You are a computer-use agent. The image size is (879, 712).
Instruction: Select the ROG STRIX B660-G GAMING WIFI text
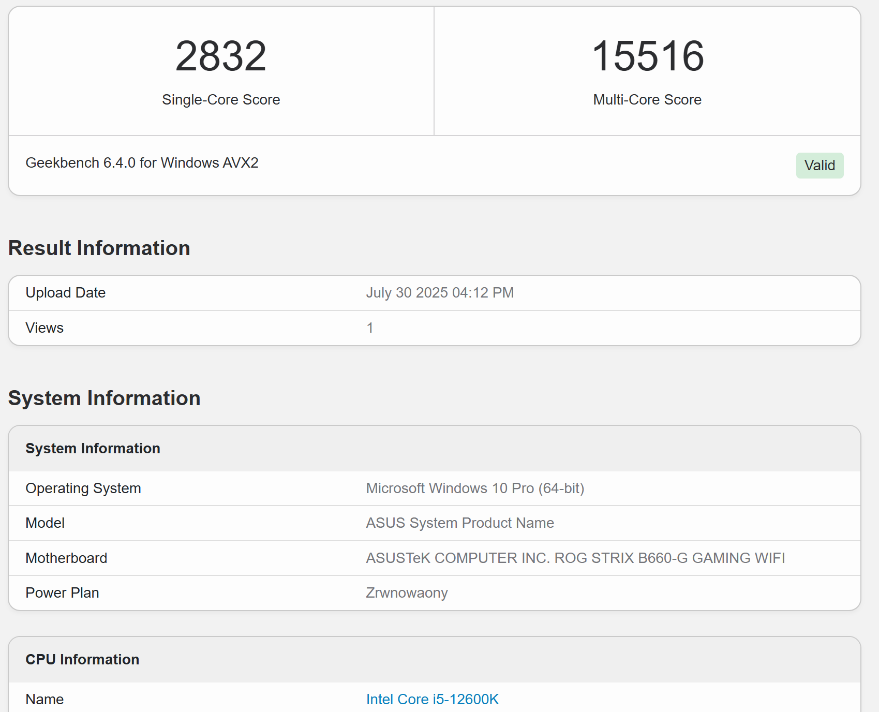[x=669, y=558]
